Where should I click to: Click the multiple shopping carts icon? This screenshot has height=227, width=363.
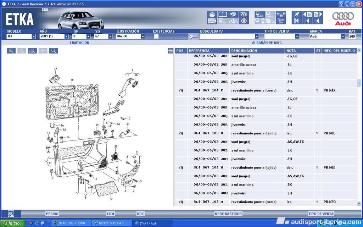(281, 14)
